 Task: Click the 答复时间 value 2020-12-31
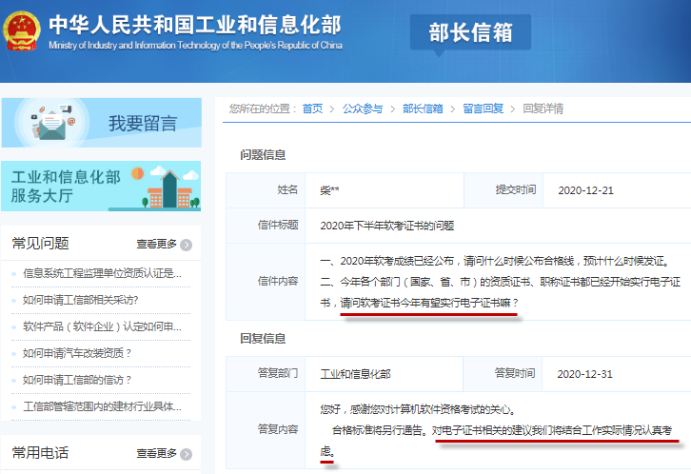[x=584, y=374]
